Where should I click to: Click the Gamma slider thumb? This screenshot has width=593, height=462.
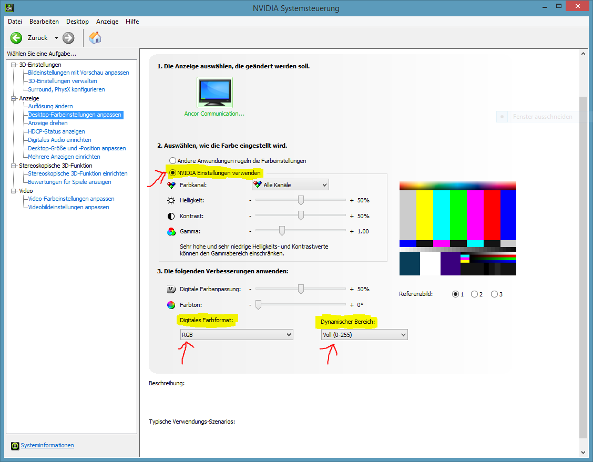tap(282, 231)
